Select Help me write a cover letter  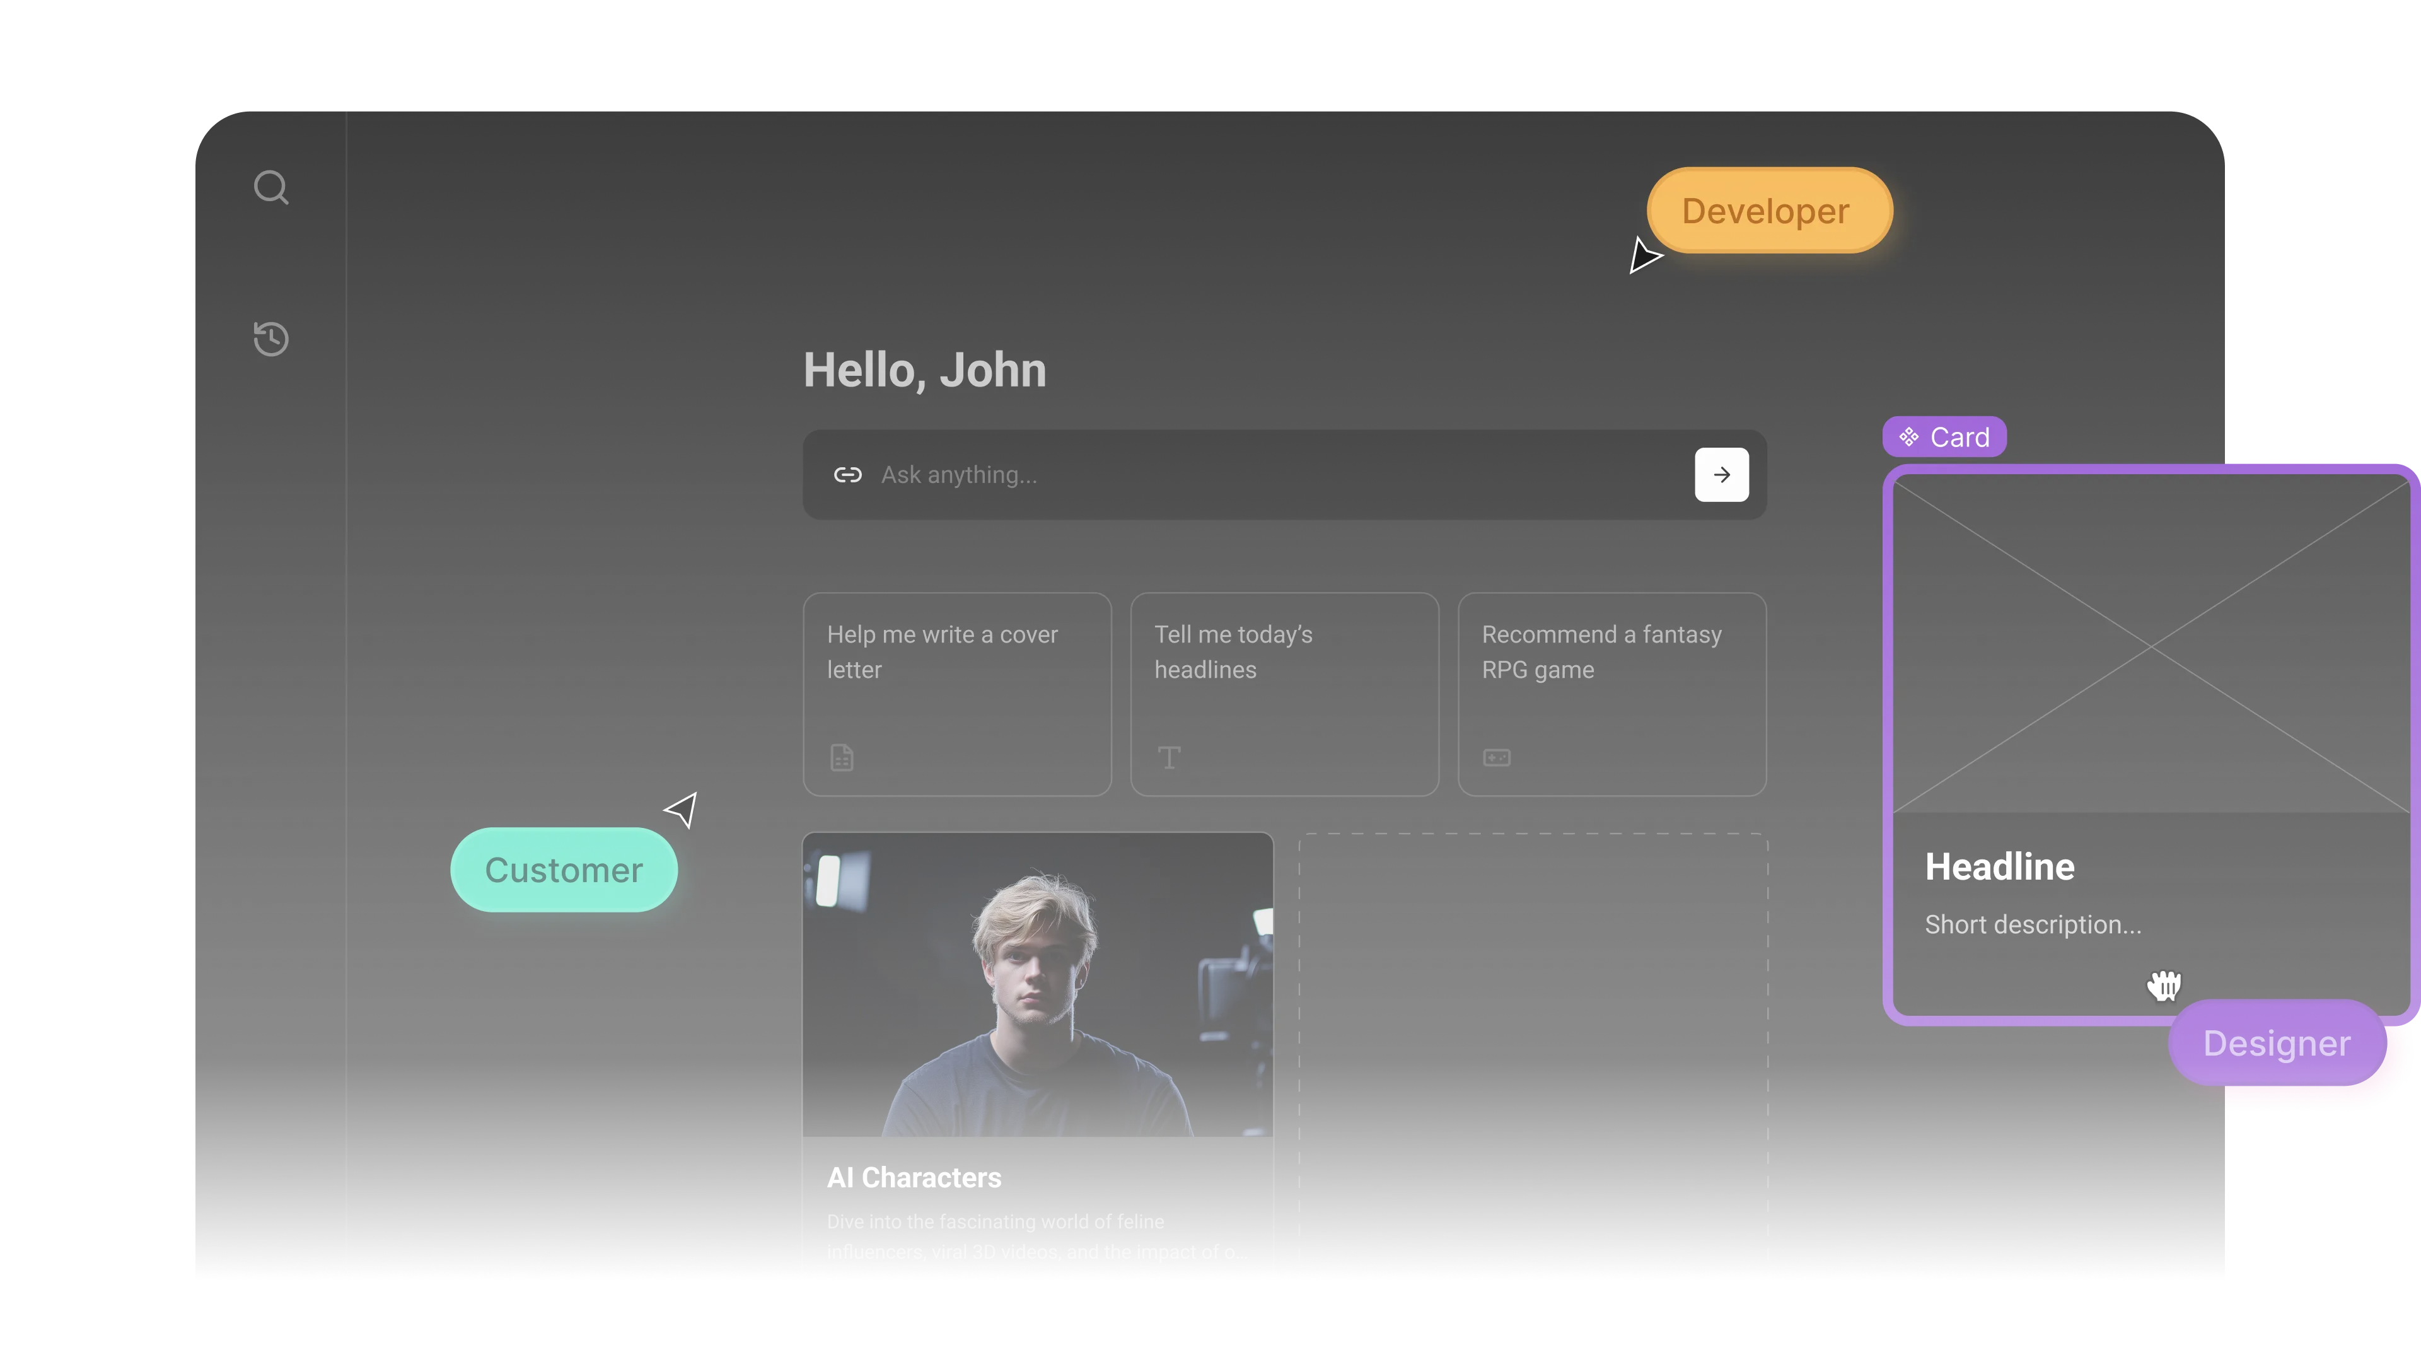957,694
